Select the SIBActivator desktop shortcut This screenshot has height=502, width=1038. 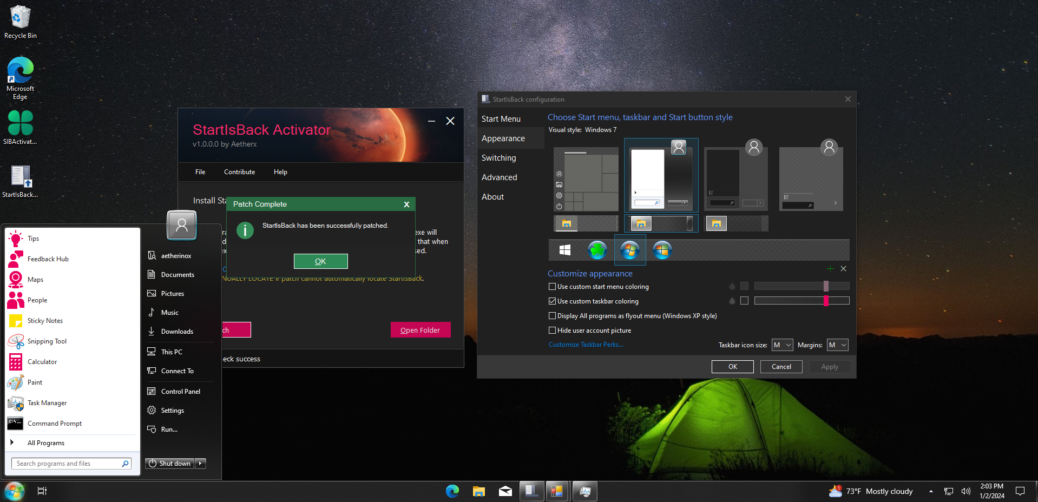point(21,128)
